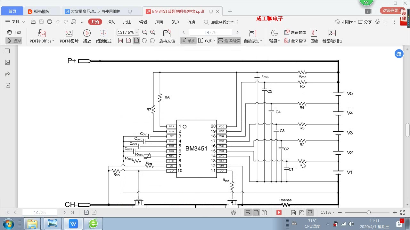Open the PDF转Office converter
The image size is (410, 230).
coord(42,36)
